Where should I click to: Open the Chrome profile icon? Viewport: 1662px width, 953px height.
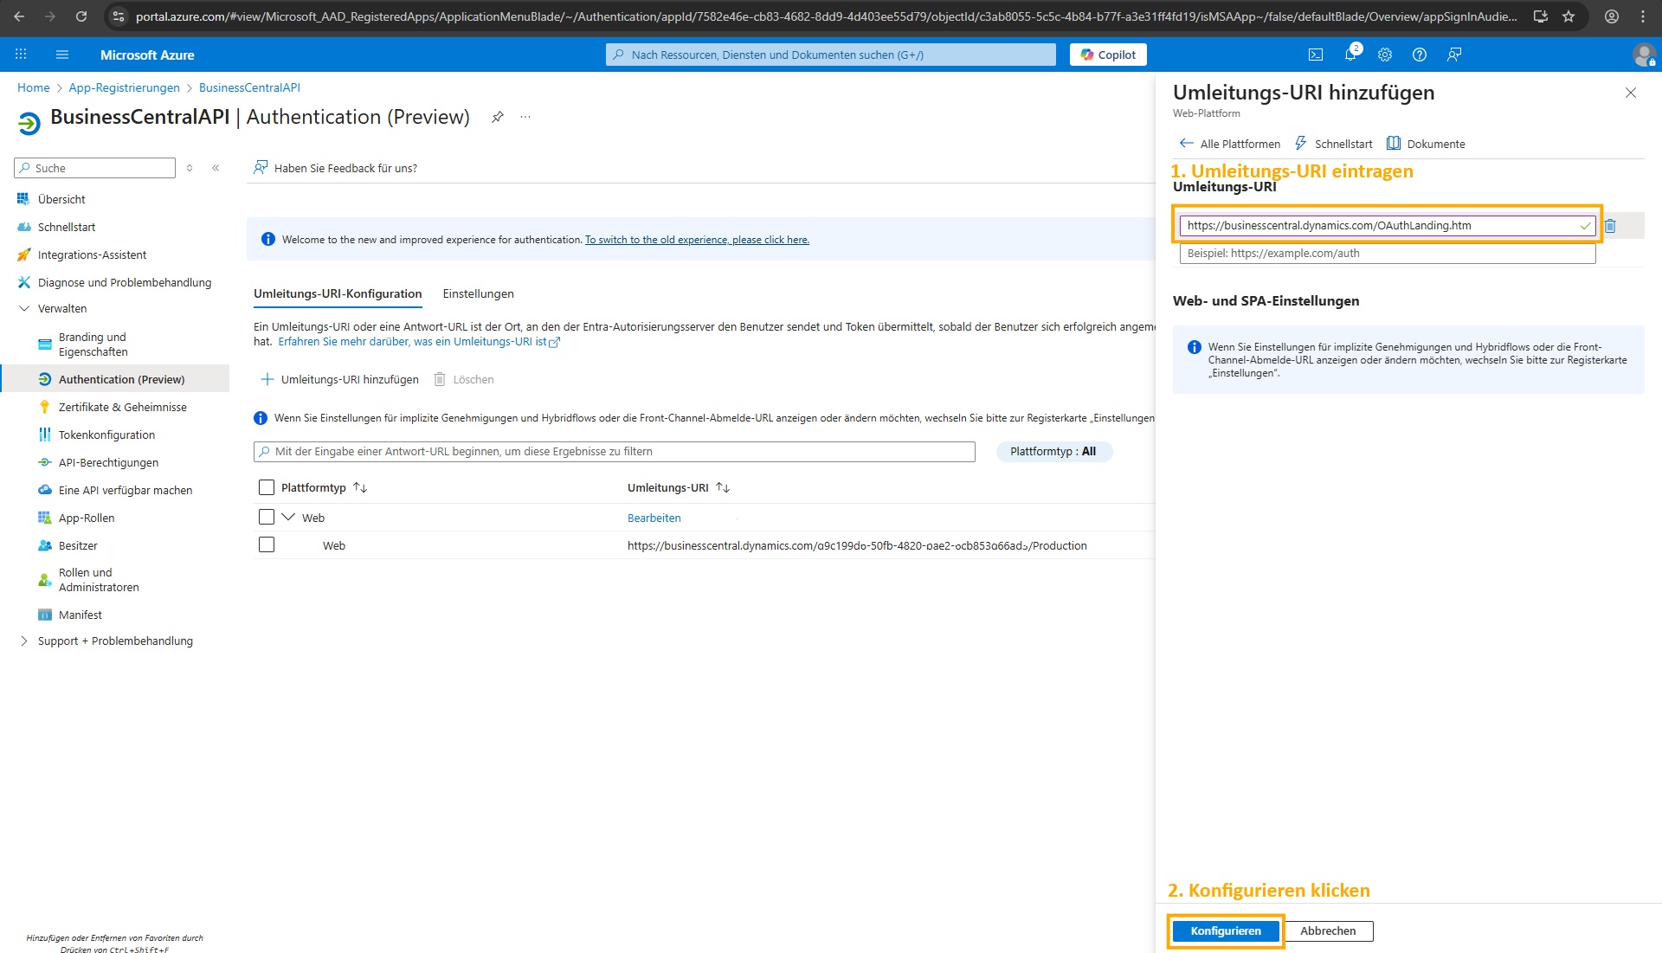1612,16
